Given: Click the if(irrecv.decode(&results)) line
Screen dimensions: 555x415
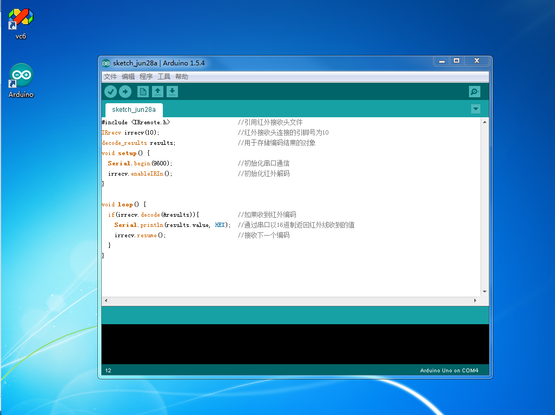Looking at the screenshot, I should (154, 215).
